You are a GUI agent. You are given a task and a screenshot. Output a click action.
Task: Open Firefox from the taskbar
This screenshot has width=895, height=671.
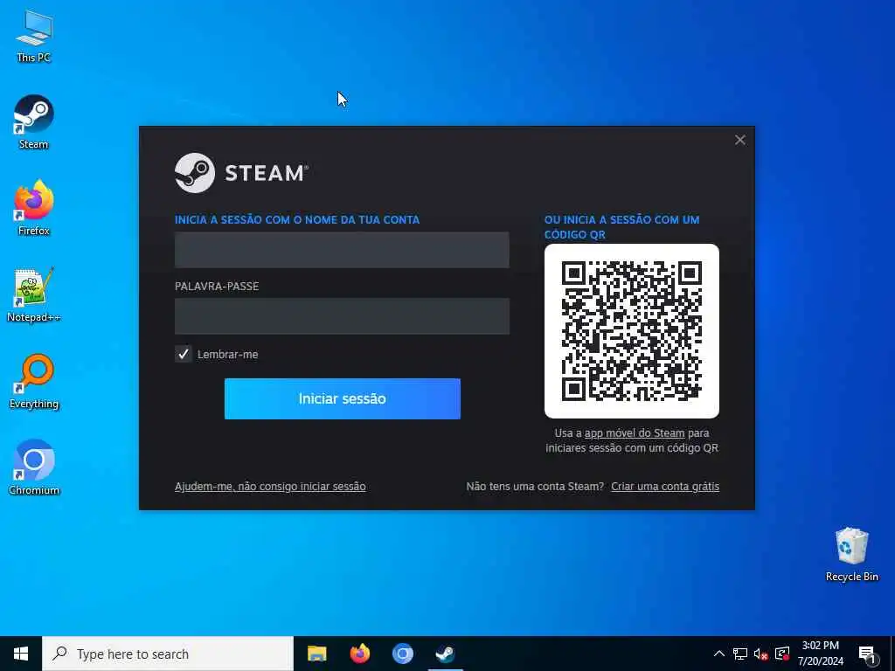click(359, 654)
